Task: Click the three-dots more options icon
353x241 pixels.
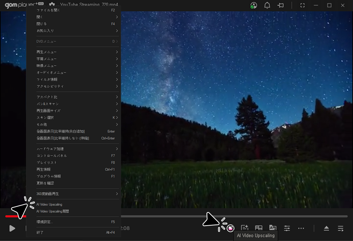Action: click(x=301, y=228)
